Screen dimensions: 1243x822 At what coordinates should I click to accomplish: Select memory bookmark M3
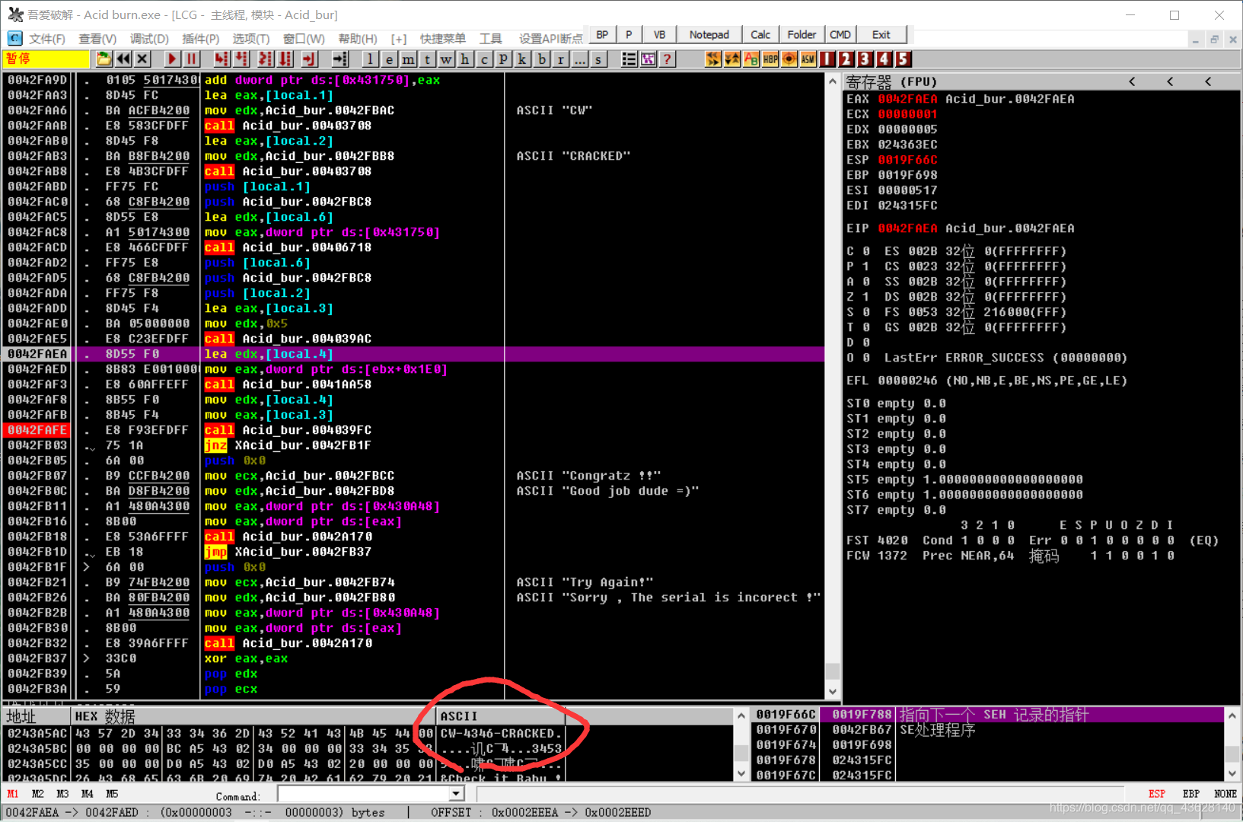click(62, 794)
